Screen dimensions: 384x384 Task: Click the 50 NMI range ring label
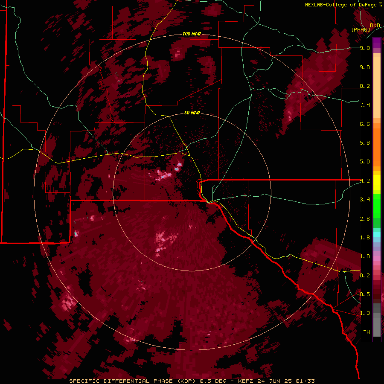pyautogui.click(x=192, y=113)
